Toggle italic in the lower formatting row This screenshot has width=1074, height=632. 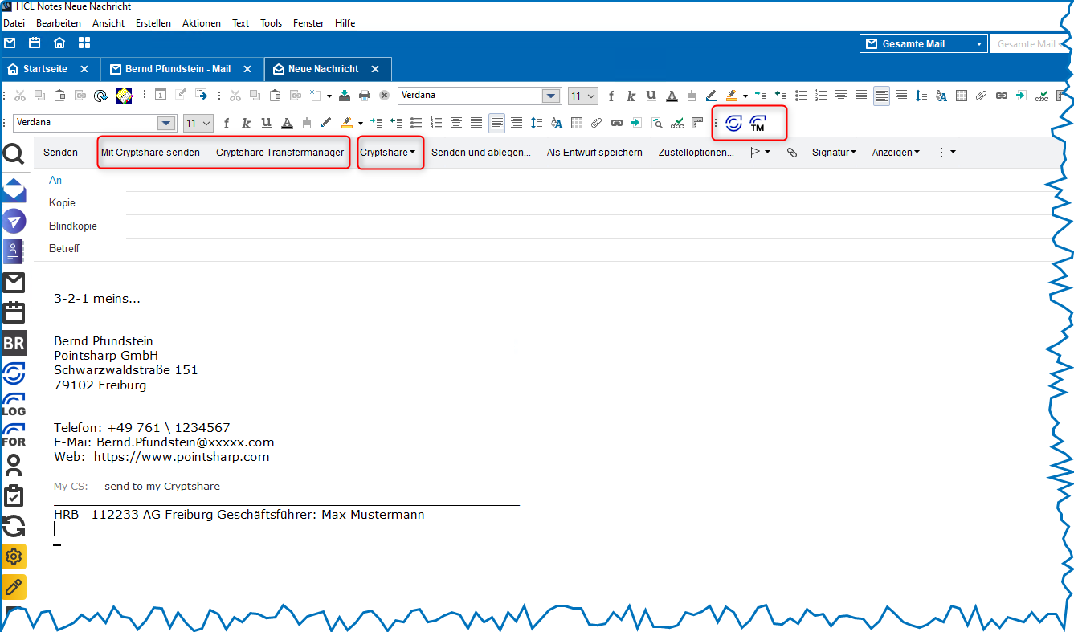(x=246, y=124)
